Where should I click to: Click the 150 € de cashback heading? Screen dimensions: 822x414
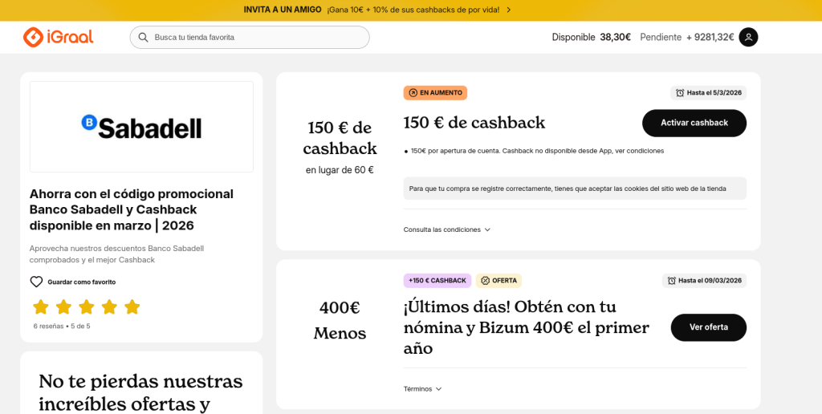(x=474, y=123)
